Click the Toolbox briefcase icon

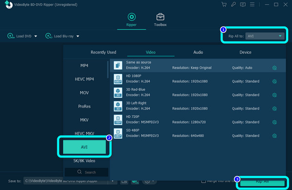(160, 17)
